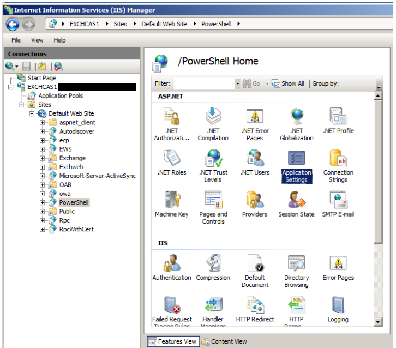The width and height of the screenshot is (396, 348).
Task: Open .NET Globalization feature
Action: pos(297,124)
